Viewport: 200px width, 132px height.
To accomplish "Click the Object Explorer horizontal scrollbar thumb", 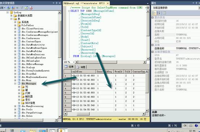I will tap(22, 120).
